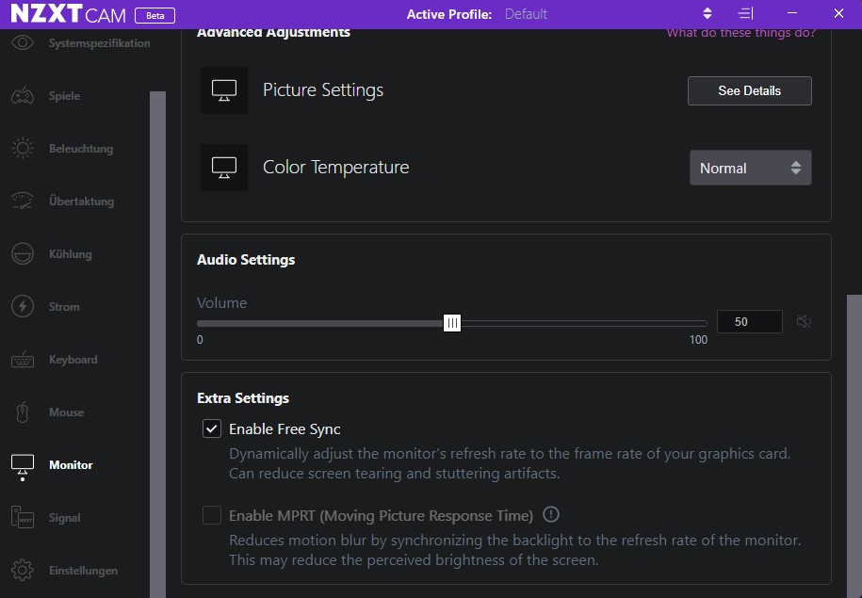Open the profile list icon beside Active Profile

point(745,13)
